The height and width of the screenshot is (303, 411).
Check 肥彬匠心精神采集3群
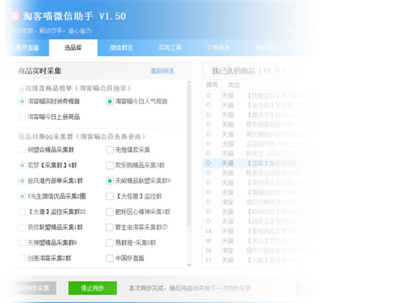click(110, 212)
